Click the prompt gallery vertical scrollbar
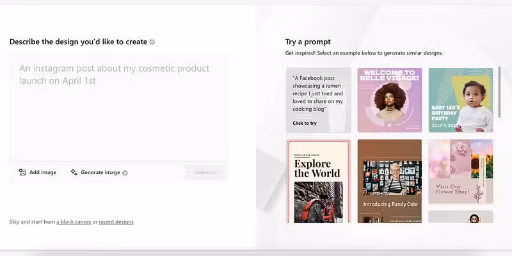512x256 pixels. click(x=499, y=93)
